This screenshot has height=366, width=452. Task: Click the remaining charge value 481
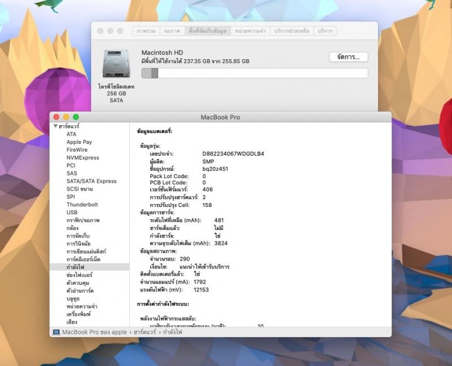[x=219, y=220]
